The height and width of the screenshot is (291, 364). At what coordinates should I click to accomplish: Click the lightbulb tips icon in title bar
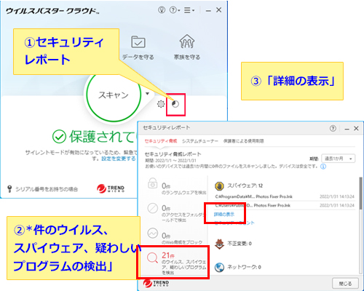tap(162, 10)
